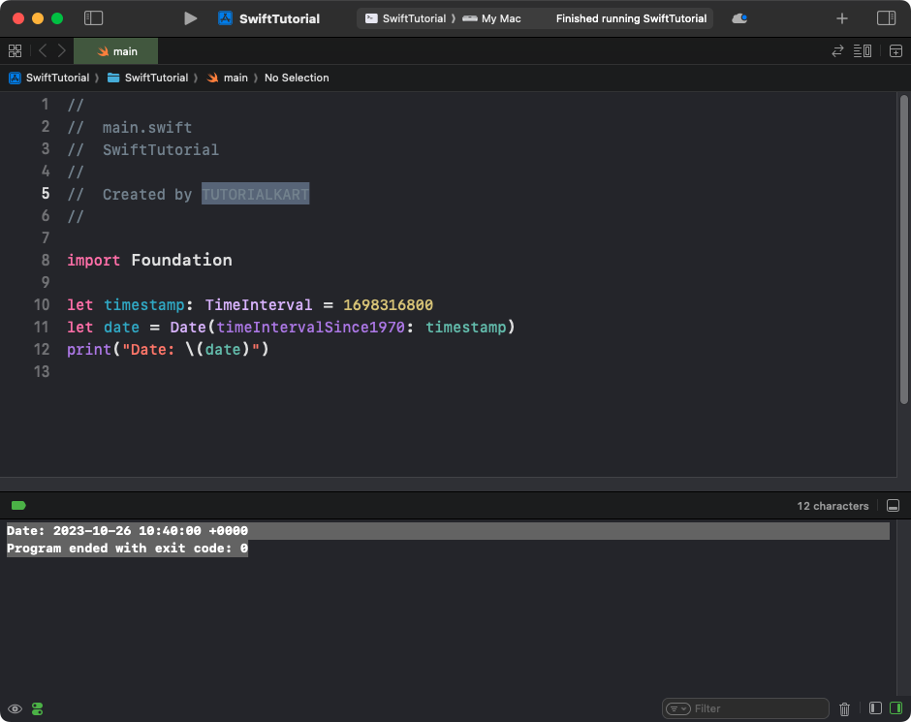
Task: Open the editor options lines menu
Action: [863, 51]
